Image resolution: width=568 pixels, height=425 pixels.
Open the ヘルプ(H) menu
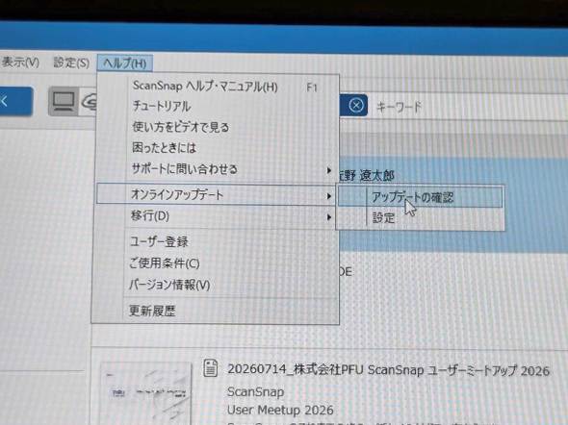coord(125,63)
